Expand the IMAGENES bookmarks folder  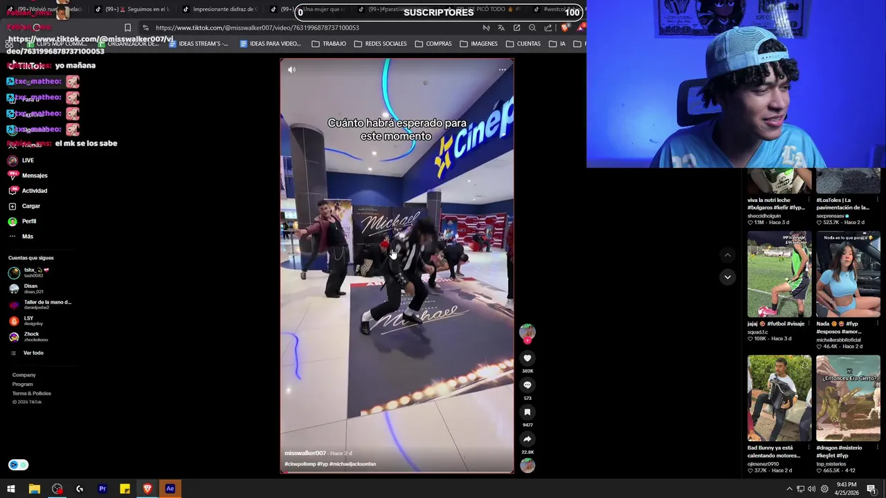(478, 44)
